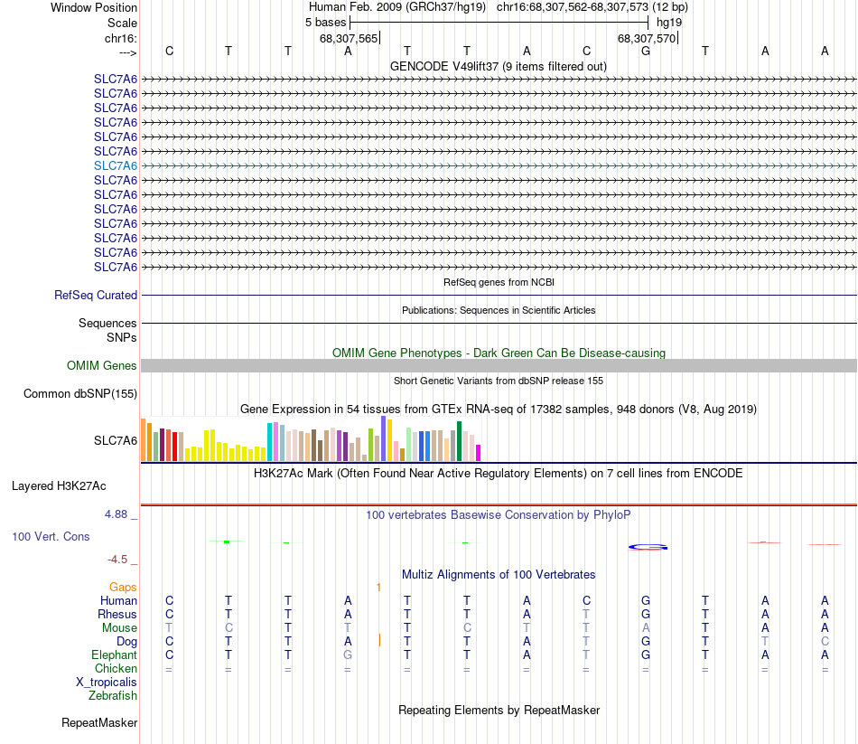This screenshot has height=744, width=858.
Task: Select the Scale track label
Action: coord(122,23)
